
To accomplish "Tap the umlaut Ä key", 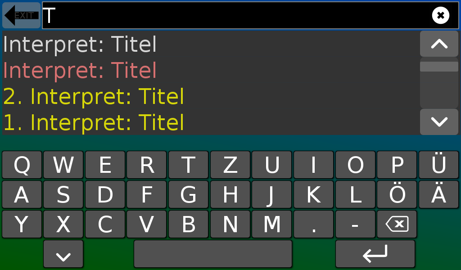I will click(438, 194).
